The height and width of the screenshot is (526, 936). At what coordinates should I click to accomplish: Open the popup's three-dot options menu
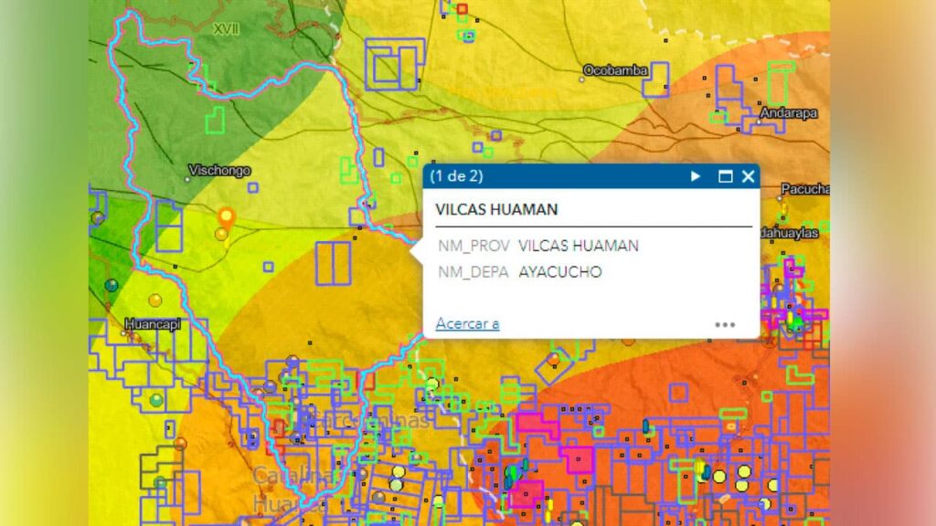tap(725, 324)
